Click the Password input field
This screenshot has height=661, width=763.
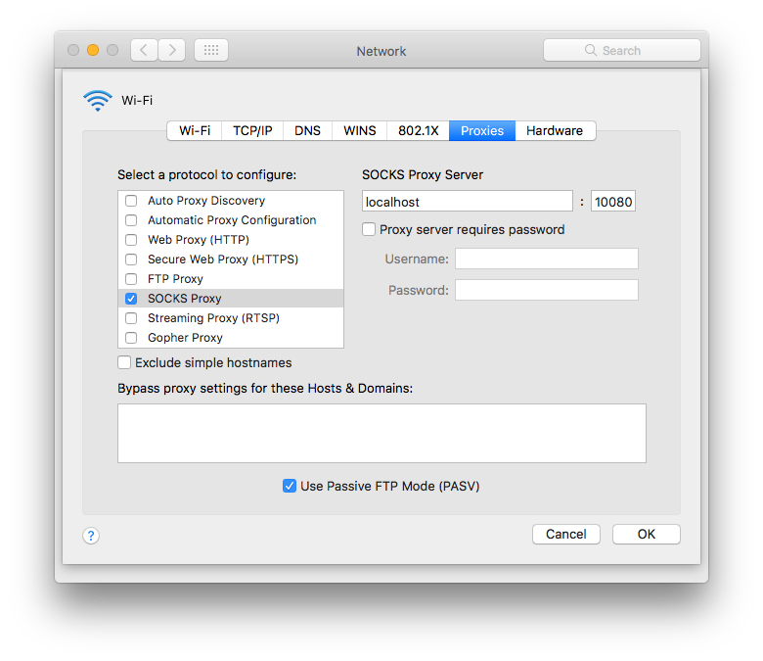coord(547,290)
